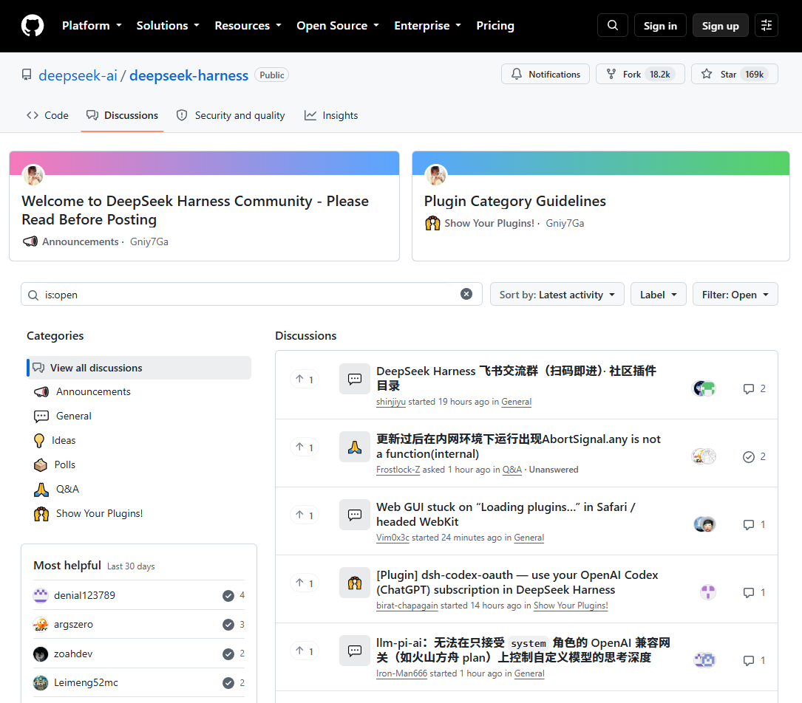
Task: Click the author avatar on Welcome announcement card
Action: point(34,175)
